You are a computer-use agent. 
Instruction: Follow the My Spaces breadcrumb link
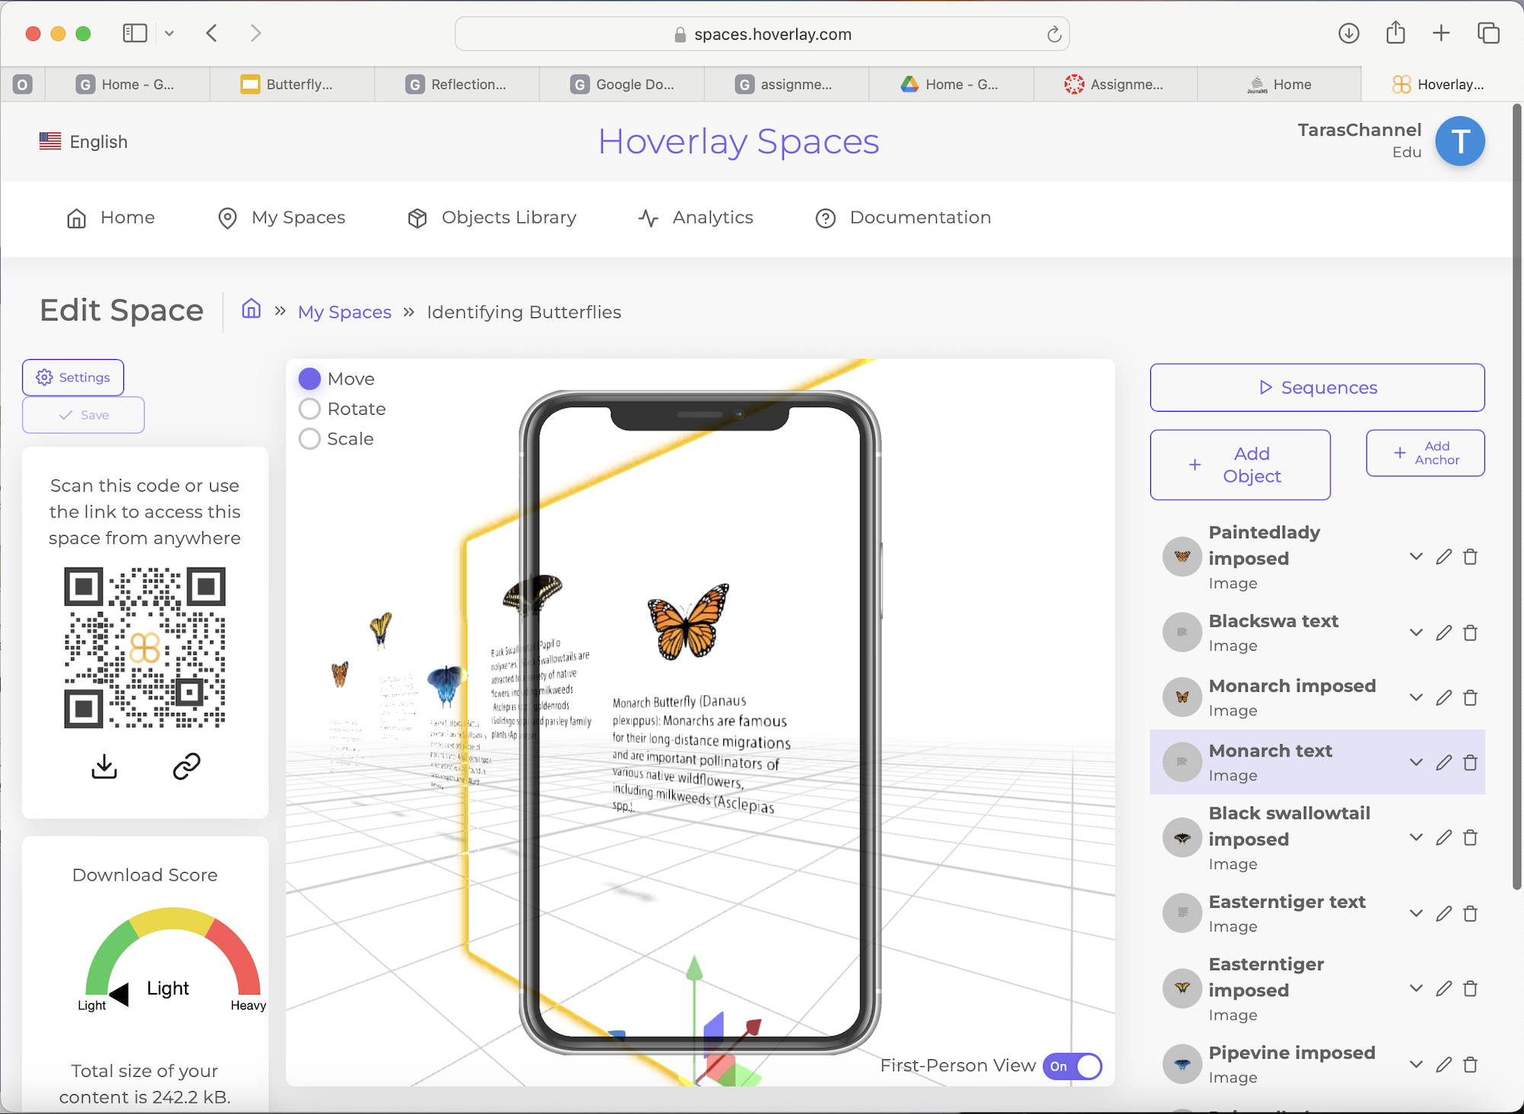(344, 312)
